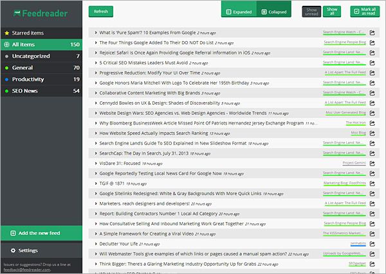Expand 'A Simple Framework' article arrow

point(96,234)
